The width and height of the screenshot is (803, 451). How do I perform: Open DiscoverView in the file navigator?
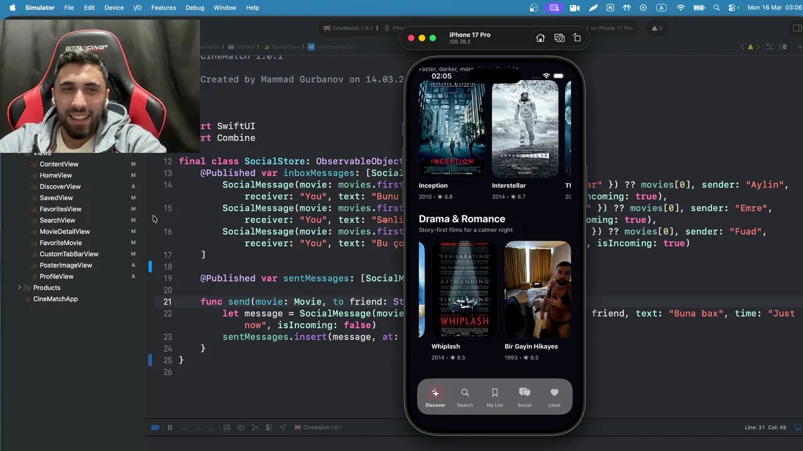pyautogui.click(x=60, y=187)
